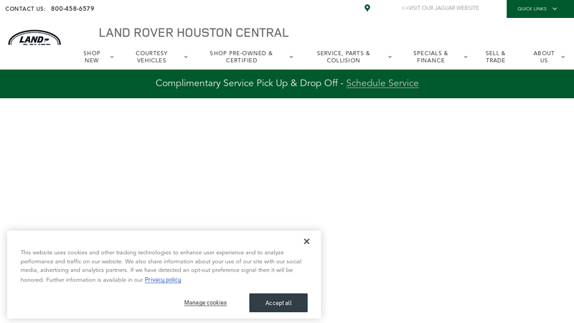This screenshot has height=323, width=574.
Task: Expand the Specials & Finance chevron
Action: click(x=466, y=57)
